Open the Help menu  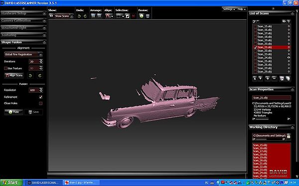pyautogui.click(x=241, y=9)
